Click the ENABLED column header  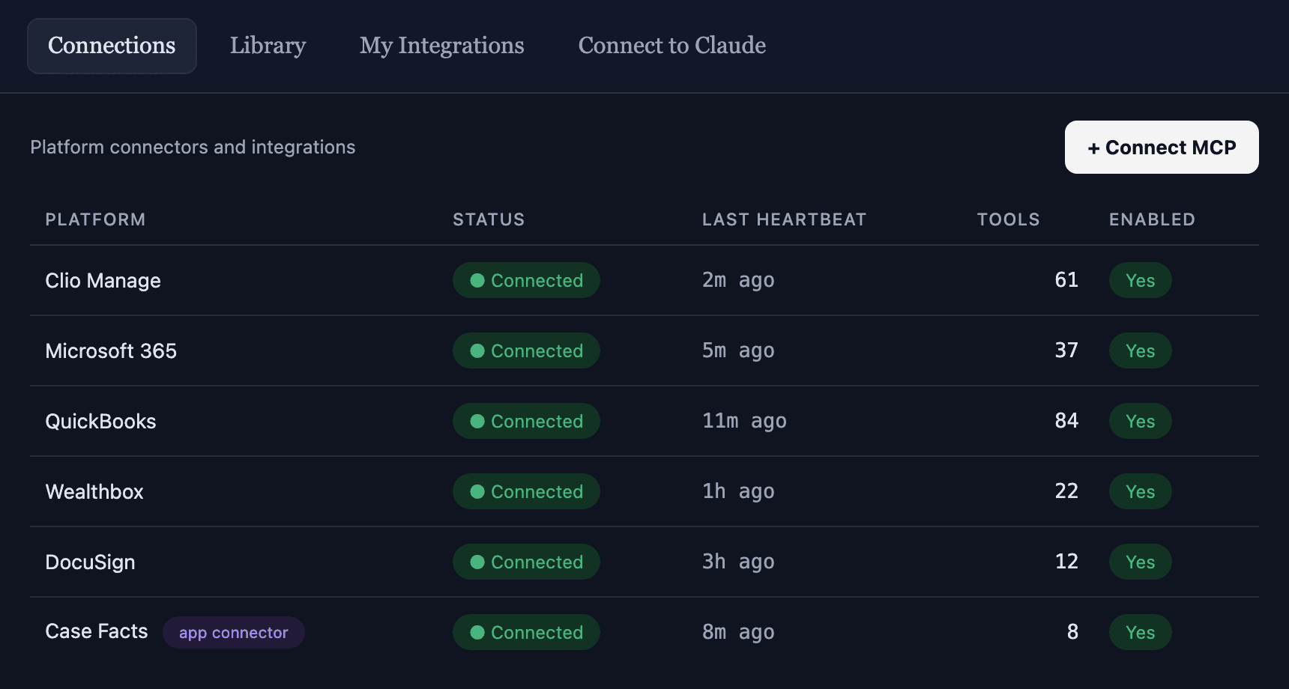coord(1152,219)
